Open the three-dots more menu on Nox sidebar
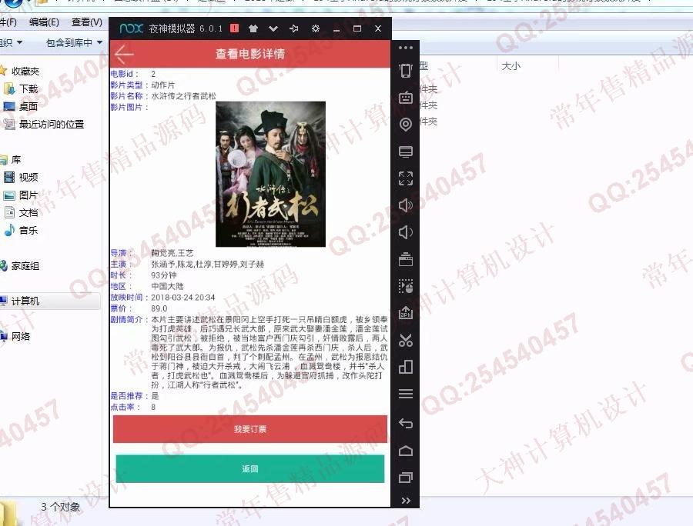Viewport: 693px width, 526px height. pos(405,47)
